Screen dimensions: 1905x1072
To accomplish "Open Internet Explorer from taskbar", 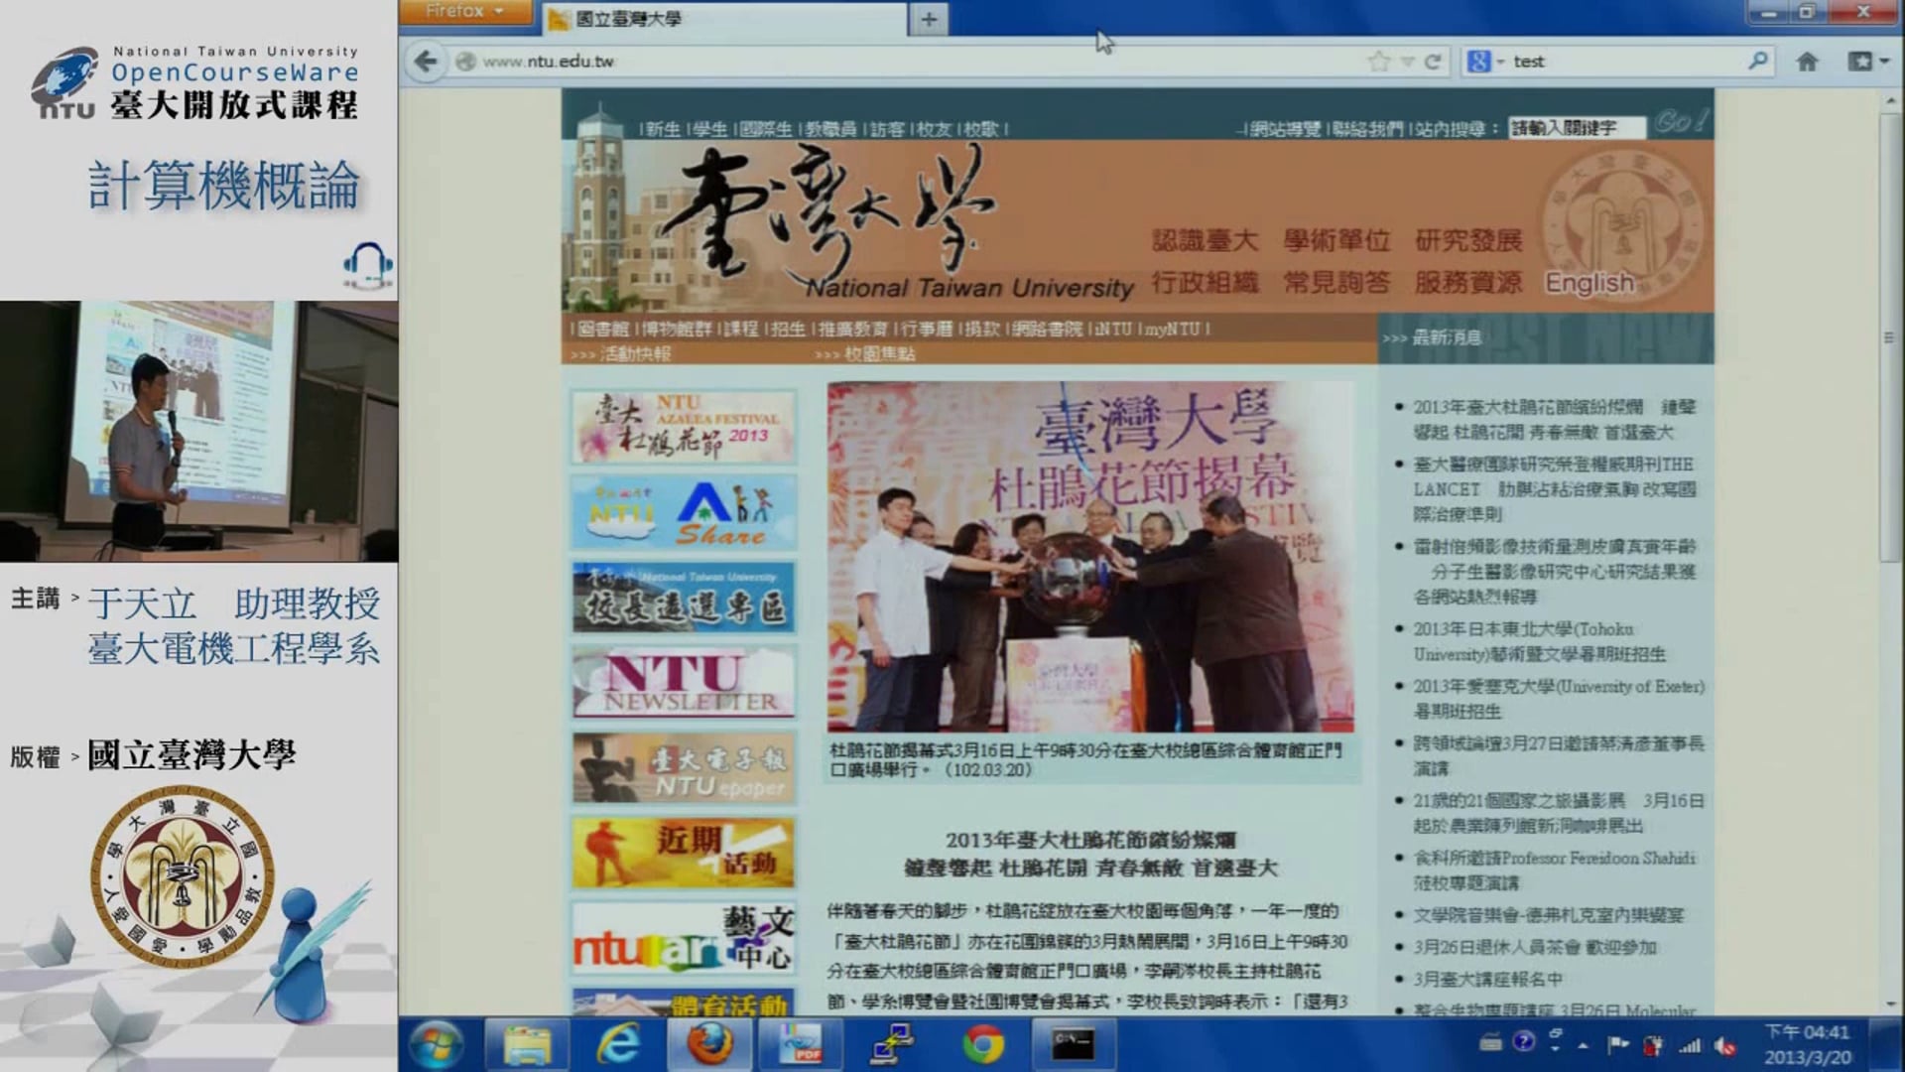I will tap(618, 1044).
